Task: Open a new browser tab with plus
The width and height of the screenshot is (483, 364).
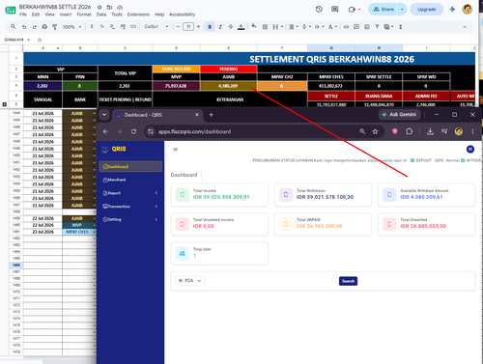Action: point(212,115)
